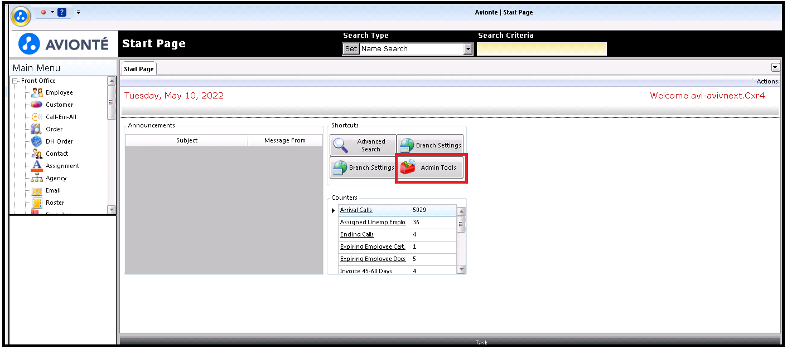
Task: Click the Front Office tree label
Action: tap(38, 81)
